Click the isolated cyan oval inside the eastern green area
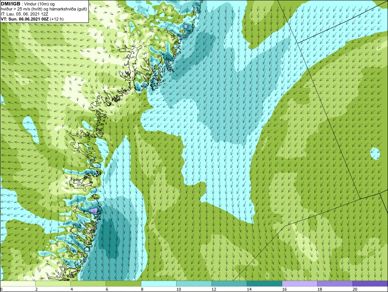This screenshot has width=388, height=292. [375, 154]
